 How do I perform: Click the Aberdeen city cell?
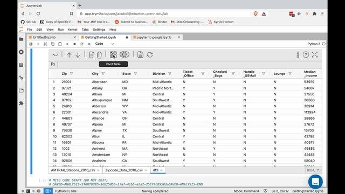click(x=100, y=82)
